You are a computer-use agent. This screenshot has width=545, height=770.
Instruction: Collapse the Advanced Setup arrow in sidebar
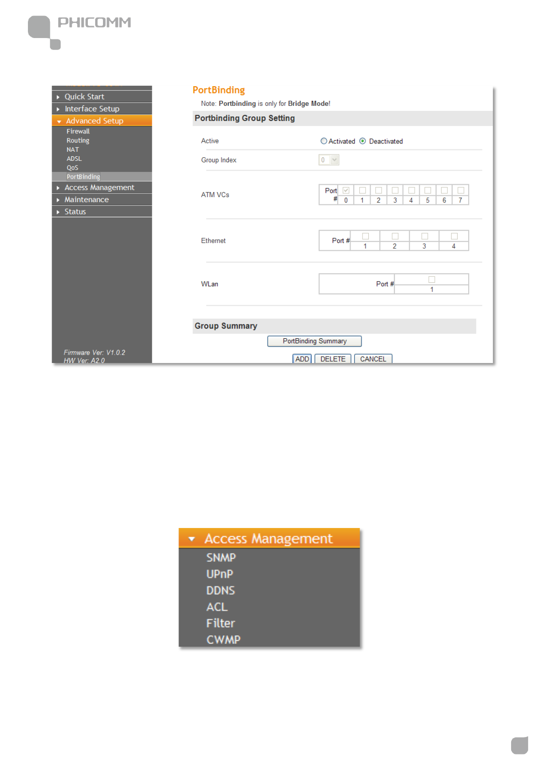(59, 121)
